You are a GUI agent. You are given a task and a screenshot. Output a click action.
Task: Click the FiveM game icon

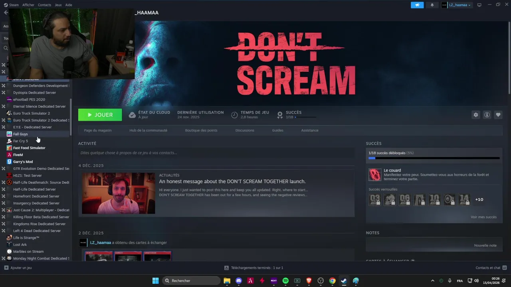[9, 155]
